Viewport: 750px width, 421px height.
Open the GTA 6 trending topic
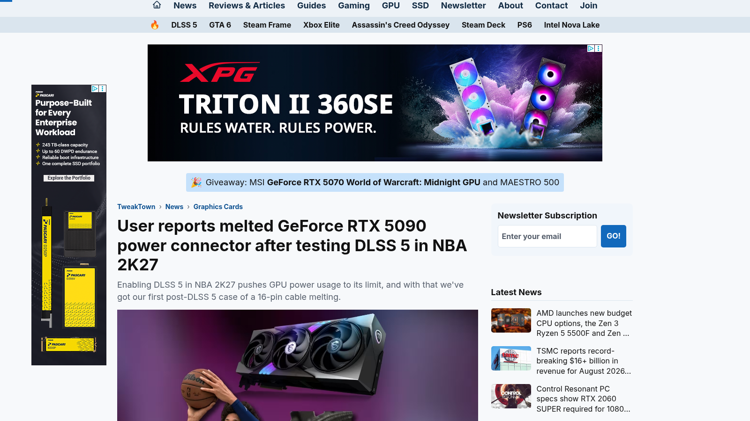(220, 25)
